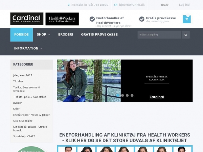
Task: Go to FORSIDE tab
Action: [22, 35]
